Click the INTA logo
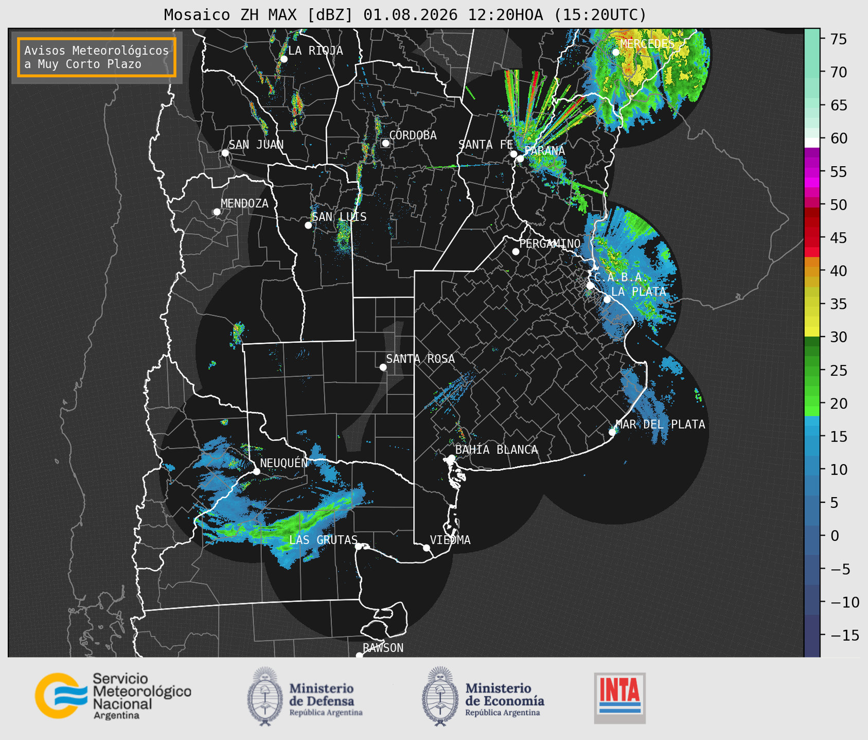The height and width of the screenshot is (740, 868). tap(620, 698)
